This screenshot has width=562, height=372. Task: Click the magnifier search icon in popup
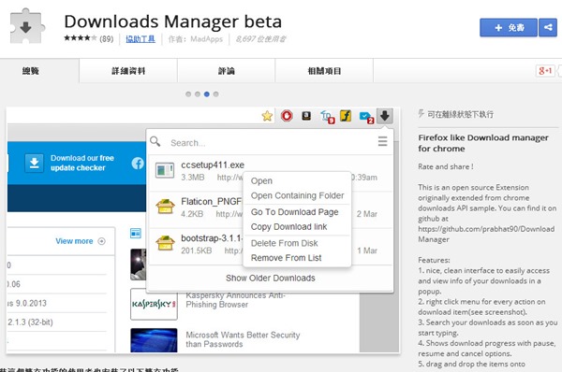coord(155,141)
